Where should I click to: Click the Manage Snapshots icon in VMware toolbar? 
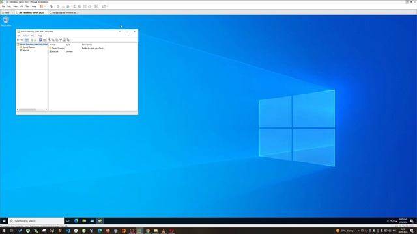[68, 6]
